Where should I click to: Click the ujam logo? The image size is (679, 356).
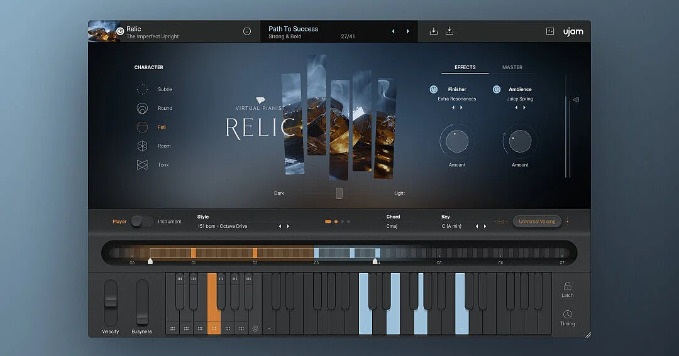pyautogui.click(x=573, y=31)
